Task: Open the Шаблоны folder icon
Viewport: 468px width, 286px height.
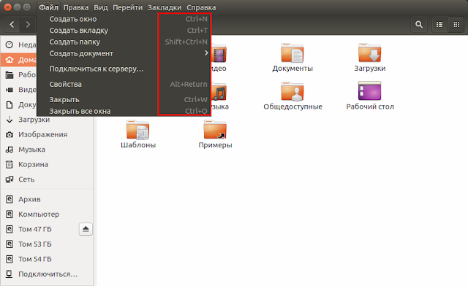Action: tap(137, 130)
